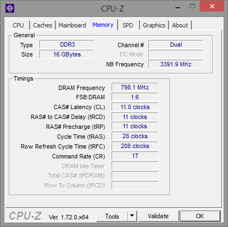Show the About tab
Viewport: 228px width, 227px height.
click(x=180, y=25)
